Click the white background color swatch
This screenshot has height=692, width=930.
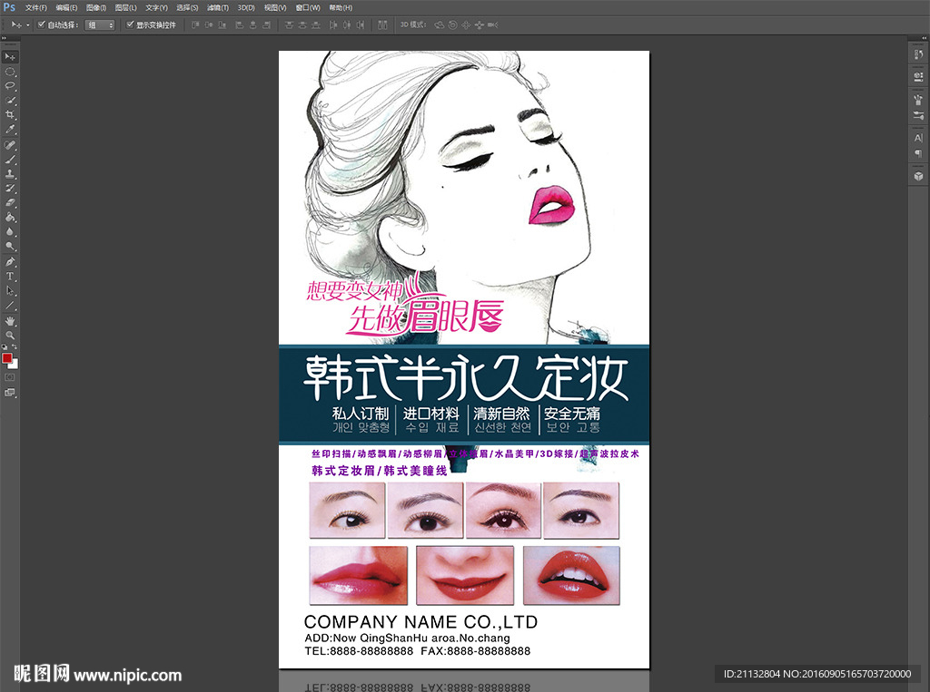[x=15, y=365]
